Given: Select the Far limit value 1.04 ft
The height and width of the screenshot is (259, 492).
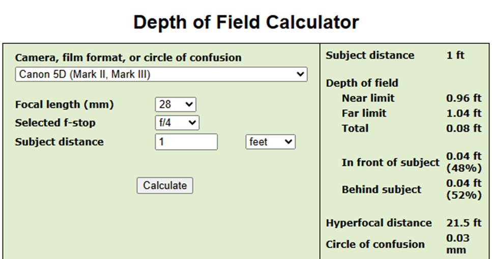Looking at the screenshot, I should tap(463, 113).
